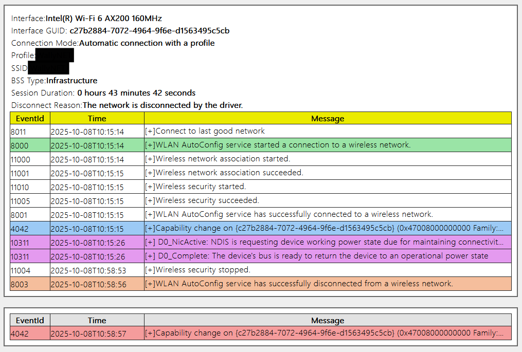Click gray Message header in second table
522x352 pixels.
pos(328,320)
